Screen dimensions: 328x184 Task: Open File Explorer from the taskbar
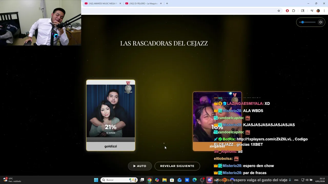click(165, 180)
